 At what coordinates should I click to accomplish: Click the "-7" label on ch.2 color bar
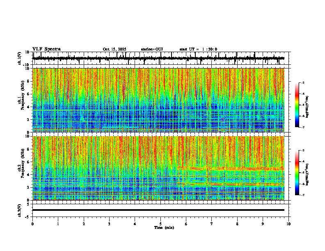click(x=303, y=195)
